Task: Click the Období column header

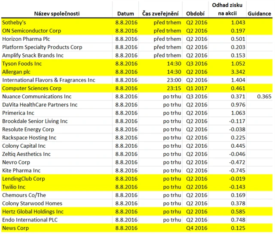Action: tap(195, 13)
